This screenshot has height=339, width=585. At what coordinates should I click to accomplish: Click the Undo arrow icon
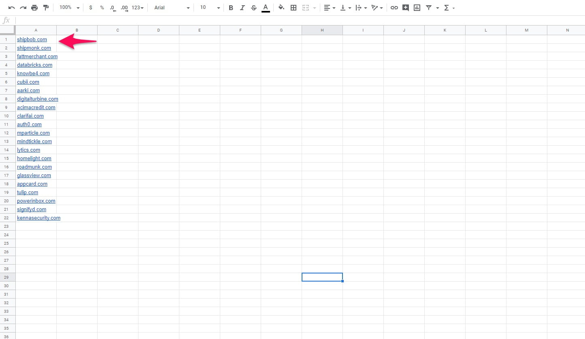click(x=12, y=8)
